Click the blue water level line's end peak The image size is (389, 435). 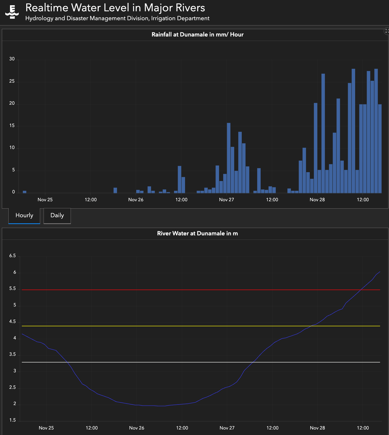[x=380, y=272]
